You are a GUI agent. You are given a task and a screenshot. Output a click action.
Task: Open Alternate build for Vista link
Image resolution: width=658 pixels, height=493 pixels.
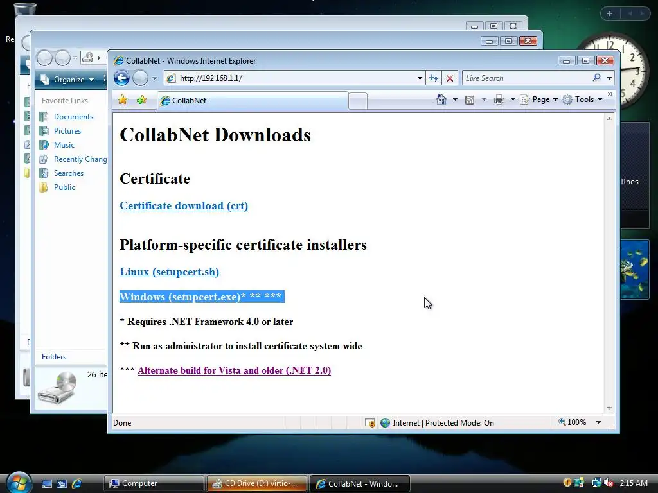234,370
